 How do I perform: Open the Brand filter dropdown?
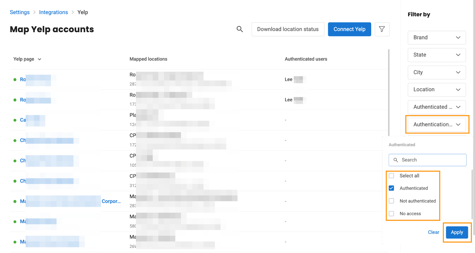(x=437, y=38)
